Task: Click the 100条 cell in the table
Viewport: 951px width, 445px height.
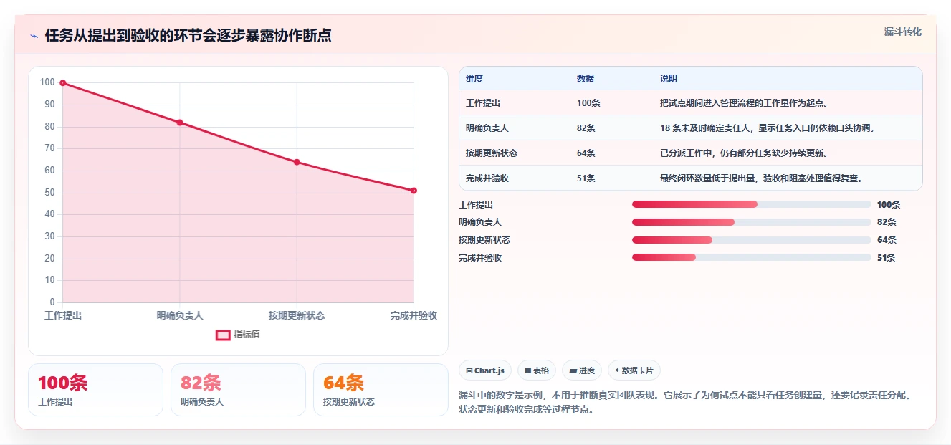Action: [588, 103]
